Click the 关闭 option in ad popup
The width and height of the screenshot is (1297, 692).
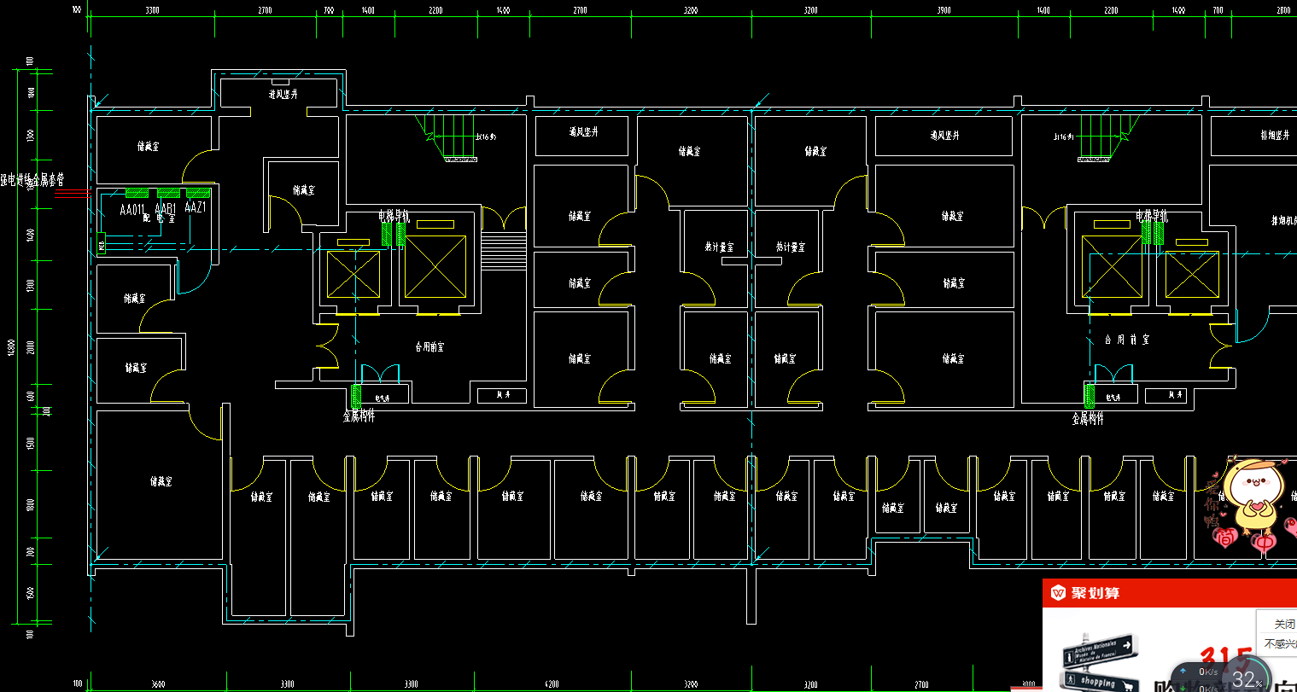(1284, 625)
